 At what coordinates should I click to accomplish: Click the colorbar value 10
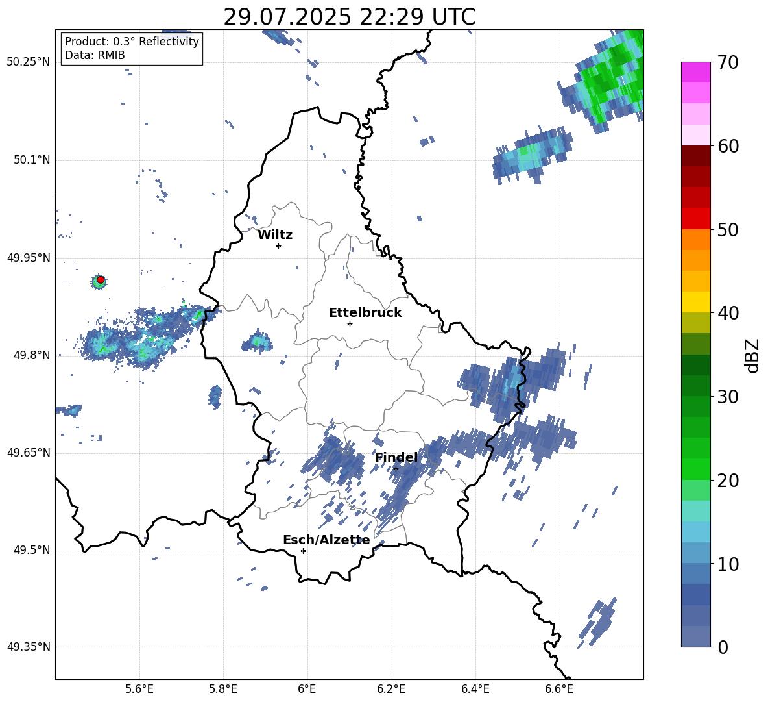[x=728, y=564]
